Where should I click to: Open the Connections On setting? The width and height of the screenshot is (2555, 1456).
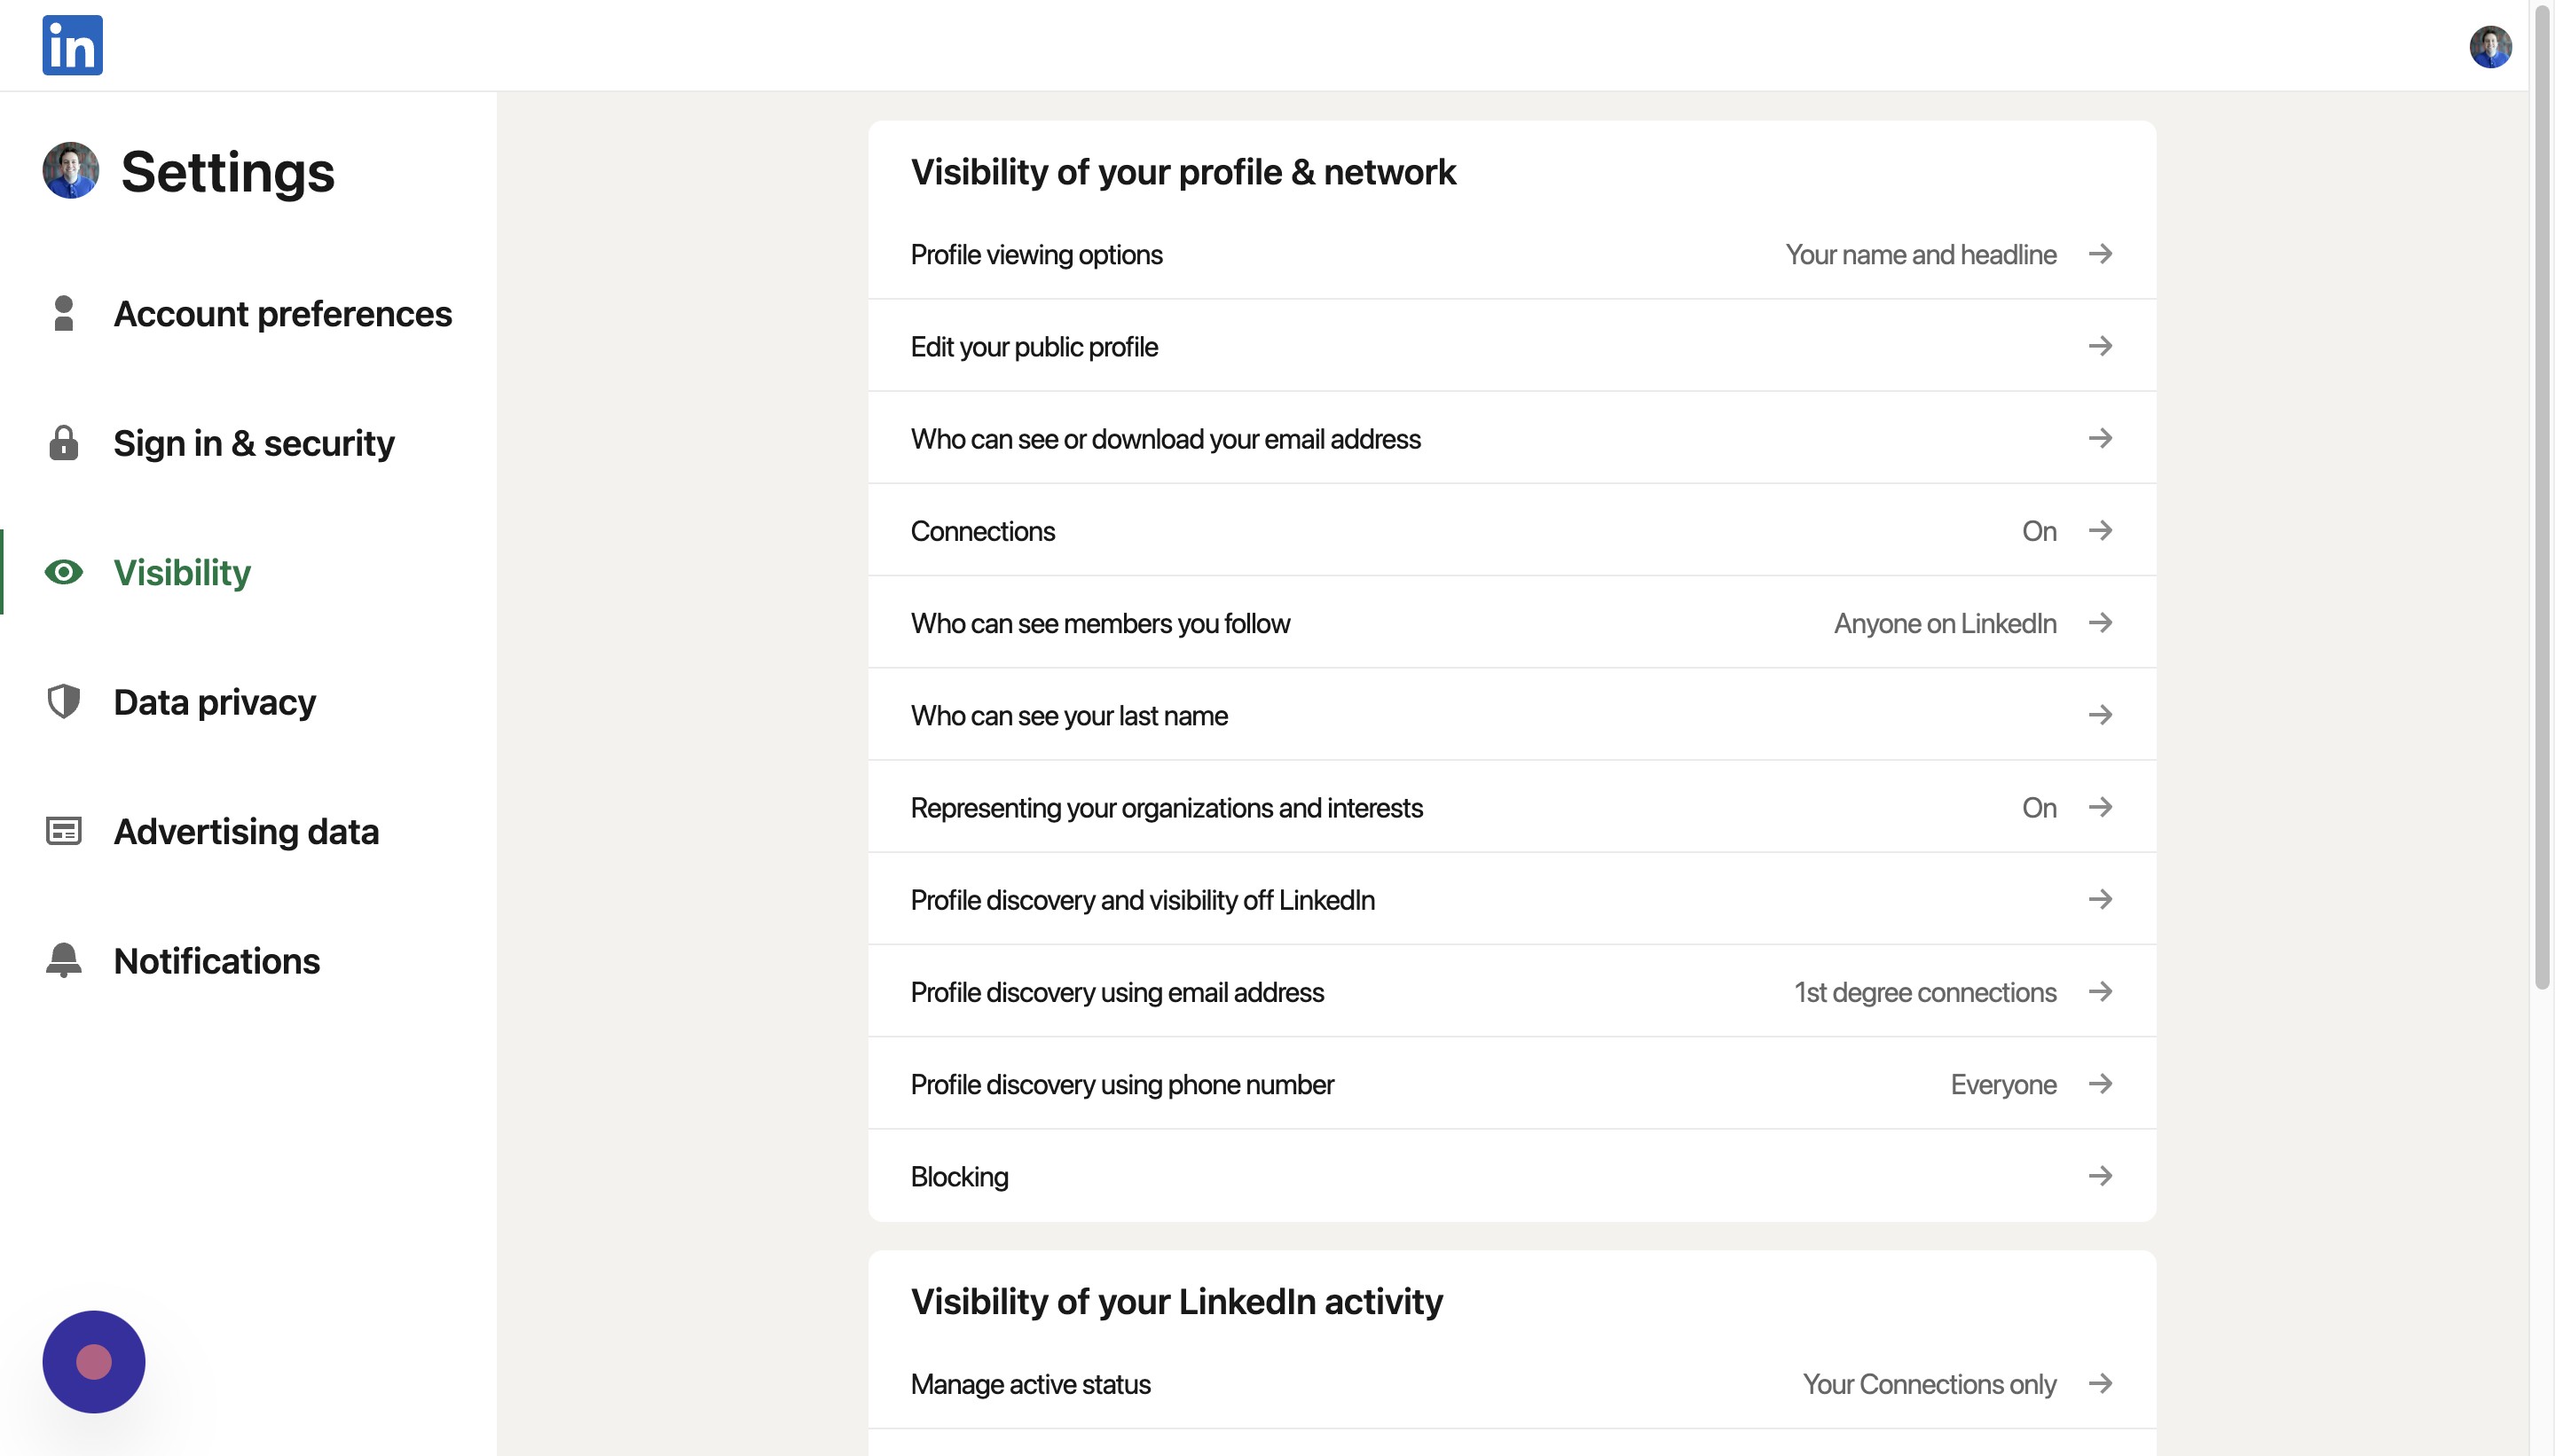click(1511, 531)
